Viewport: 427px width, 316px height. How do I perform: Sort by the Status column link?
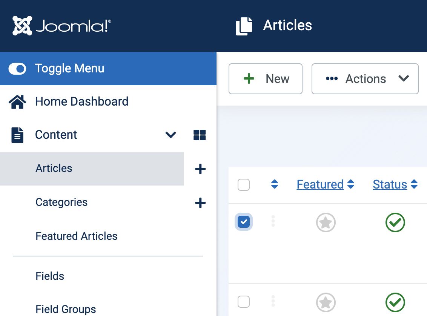pos(390,184)
